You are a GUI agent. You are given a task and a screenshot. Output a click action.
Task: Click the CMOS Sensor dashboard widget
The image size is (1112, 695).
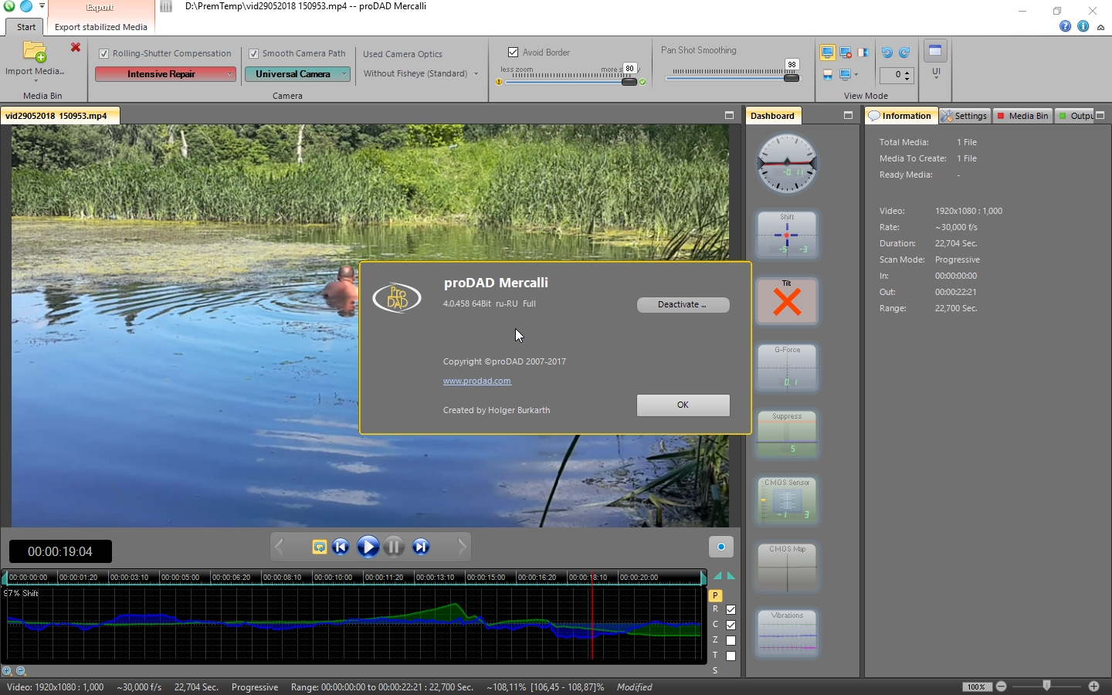tap(787, 500)
